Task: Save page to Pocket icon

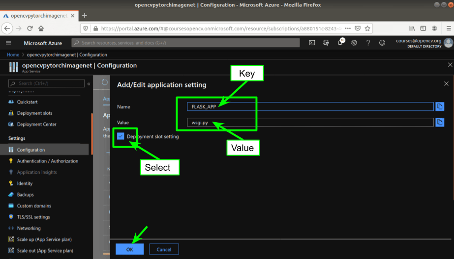Action: coord(358,28)
